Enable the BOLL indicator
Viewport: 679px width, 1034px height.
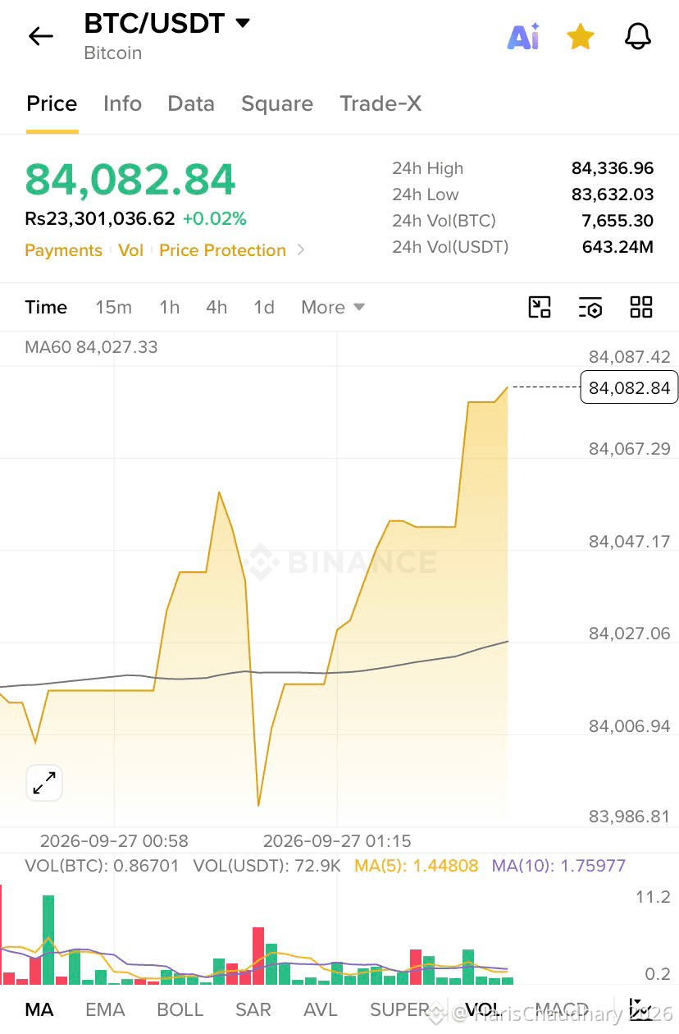(180, 1009)
